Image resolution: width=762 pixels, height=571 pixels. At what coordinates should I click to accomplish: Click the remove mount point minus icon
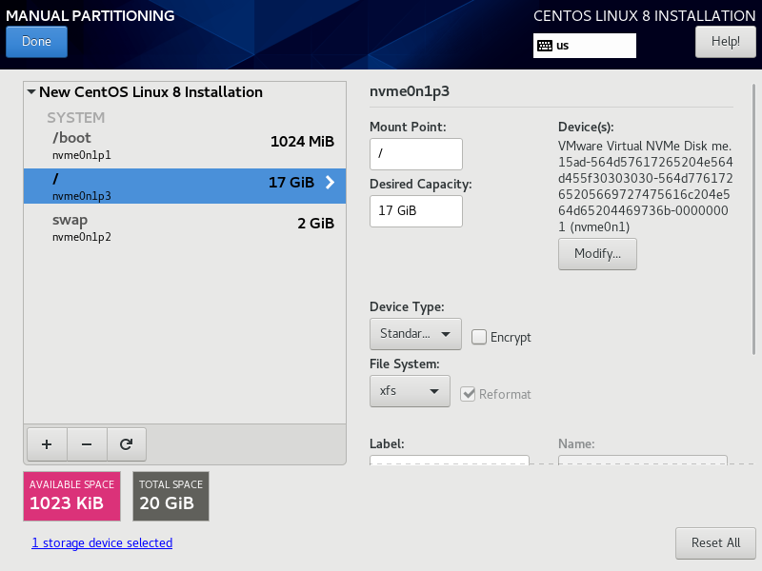[87, 444]
